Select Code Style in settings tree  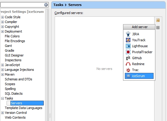[x=13, y=17]
